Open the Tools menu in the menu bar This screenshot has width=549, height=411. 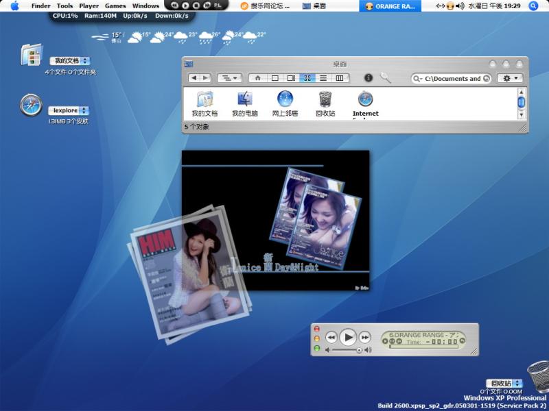point(65,5)
